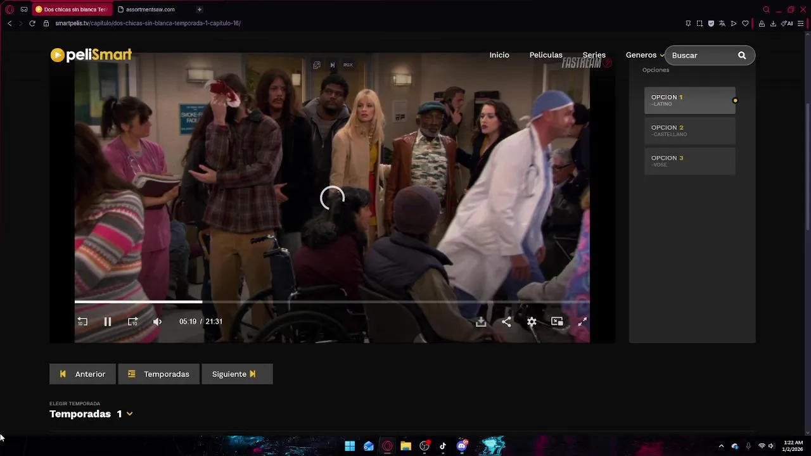Reload the current page

click(x=32, y=23)
